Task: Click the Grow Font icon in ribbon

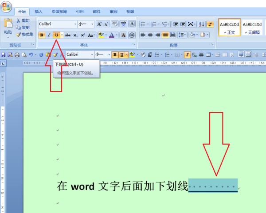Action: click(99, 24)
